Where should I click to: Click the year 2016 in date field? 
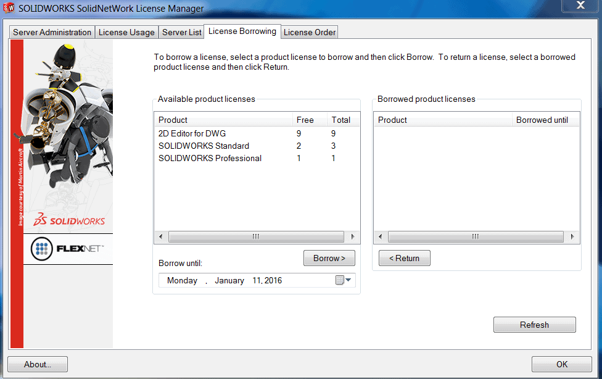(273, 281)
